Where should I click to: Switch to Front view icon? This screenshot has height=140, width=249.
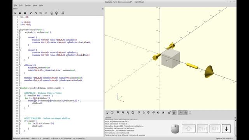(158, 112)
